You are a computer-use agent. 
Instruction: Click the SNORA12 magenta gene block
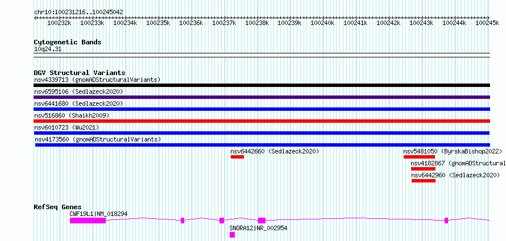[233, 235]
